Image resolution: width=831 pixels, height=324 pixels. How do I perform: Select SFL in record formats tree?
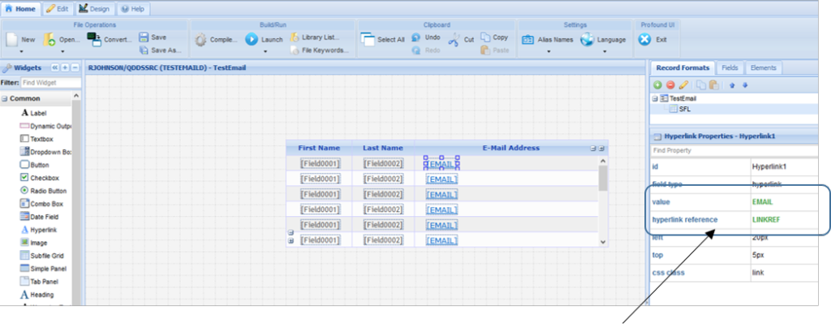coord(685,110)
